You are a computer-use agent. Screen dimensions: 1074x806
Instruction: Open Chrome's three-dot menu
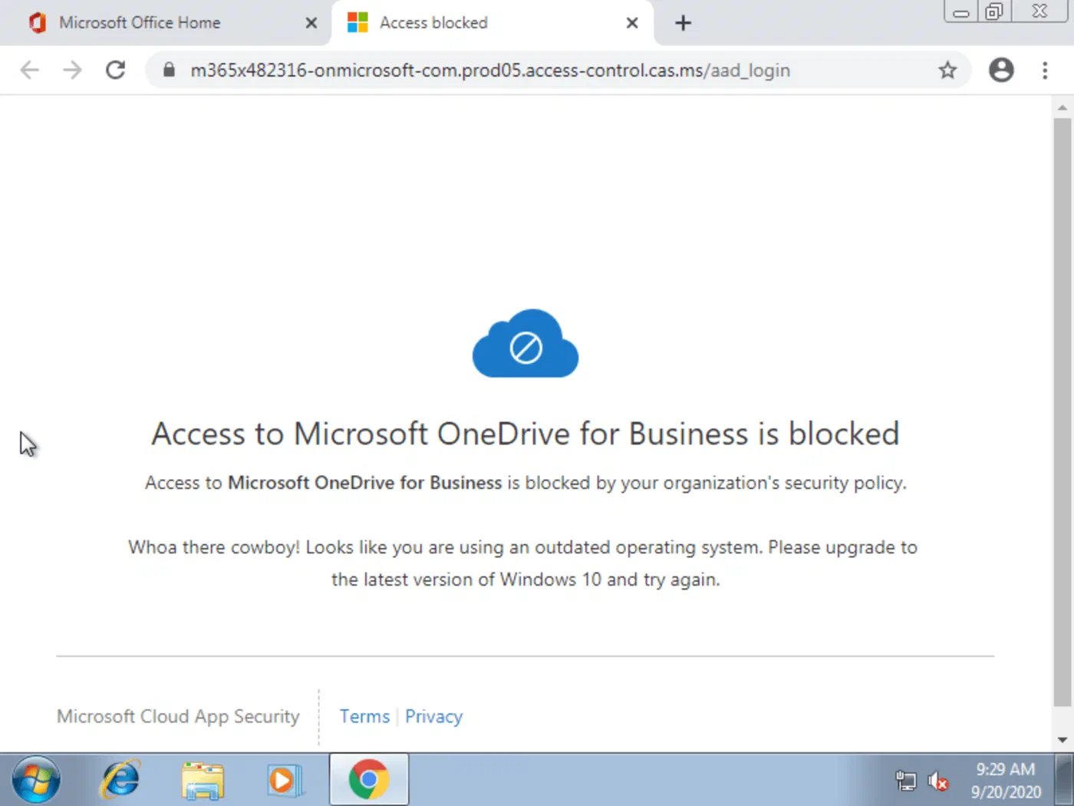pyautogui.click(x=1045, y=70)
